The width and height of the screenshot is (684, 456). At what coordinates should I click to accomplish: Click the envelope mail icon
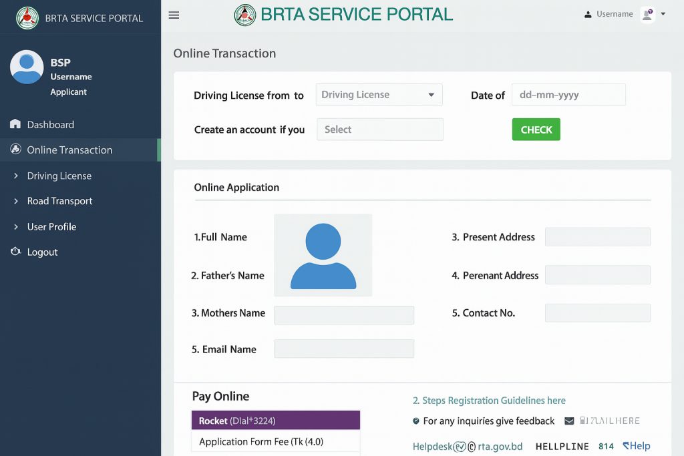[x=569, y=421]
